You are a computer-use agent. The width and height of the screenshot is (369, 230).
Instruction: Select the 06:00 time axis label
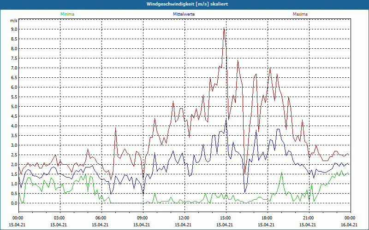click(x=101, y=218)
